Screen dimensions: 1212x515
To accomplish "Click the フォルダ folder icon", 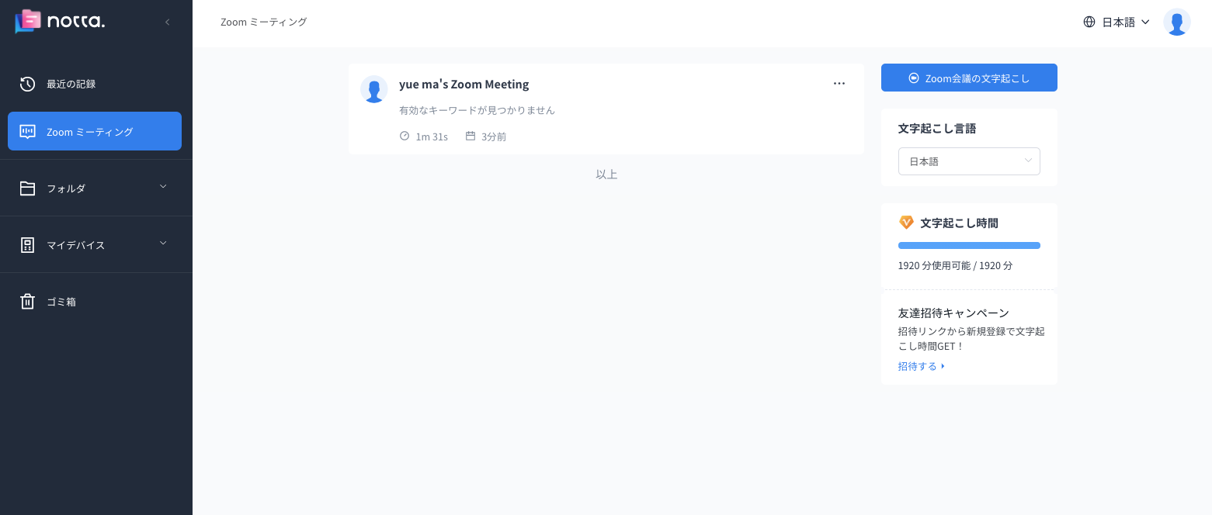I will pyautogui.click(x=28, y=188).
